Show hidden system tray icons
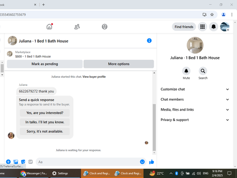 171,173
